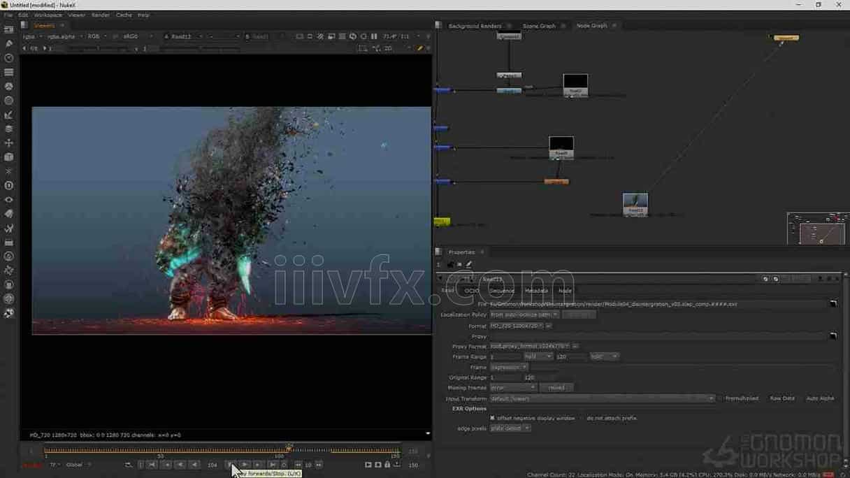Image resolution: width=850 pixels, height=478 pixels.
Task: Select the Node Graph tab
Action: (x=591, y=26)
